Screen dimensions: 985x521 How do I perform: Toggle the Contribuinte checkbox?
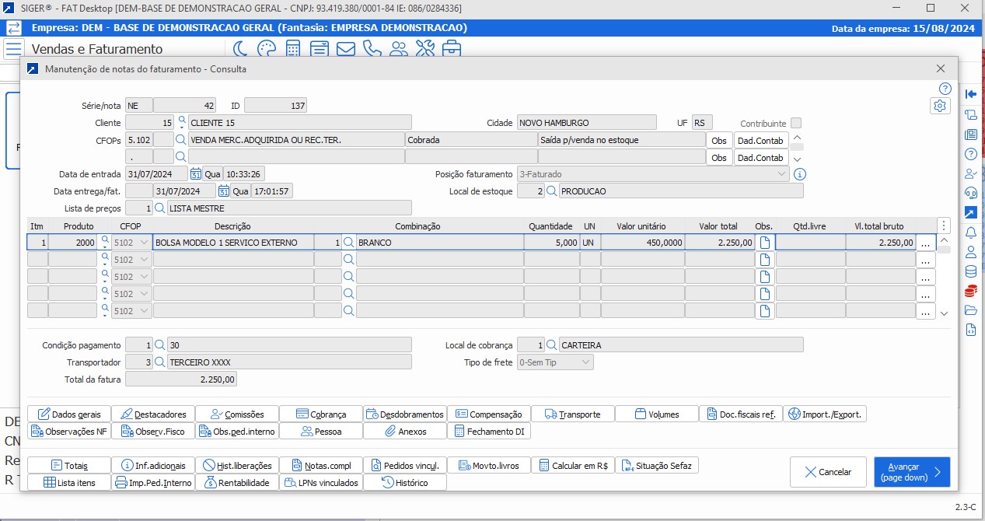pyautogui.click(x=796, y=123)
